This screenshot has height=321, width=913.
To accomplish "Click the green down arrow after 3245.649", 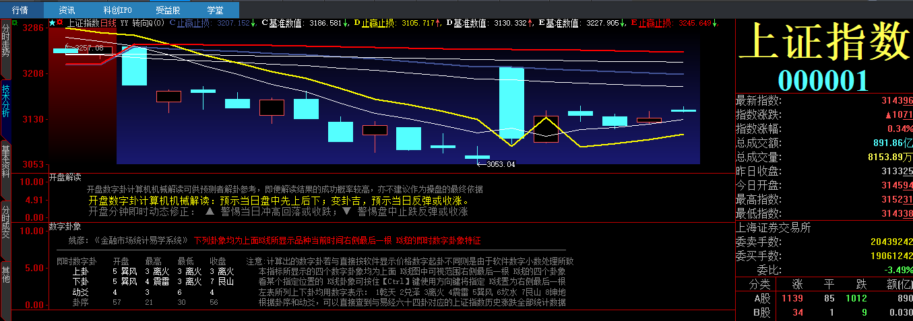I will tap(715, 23).
